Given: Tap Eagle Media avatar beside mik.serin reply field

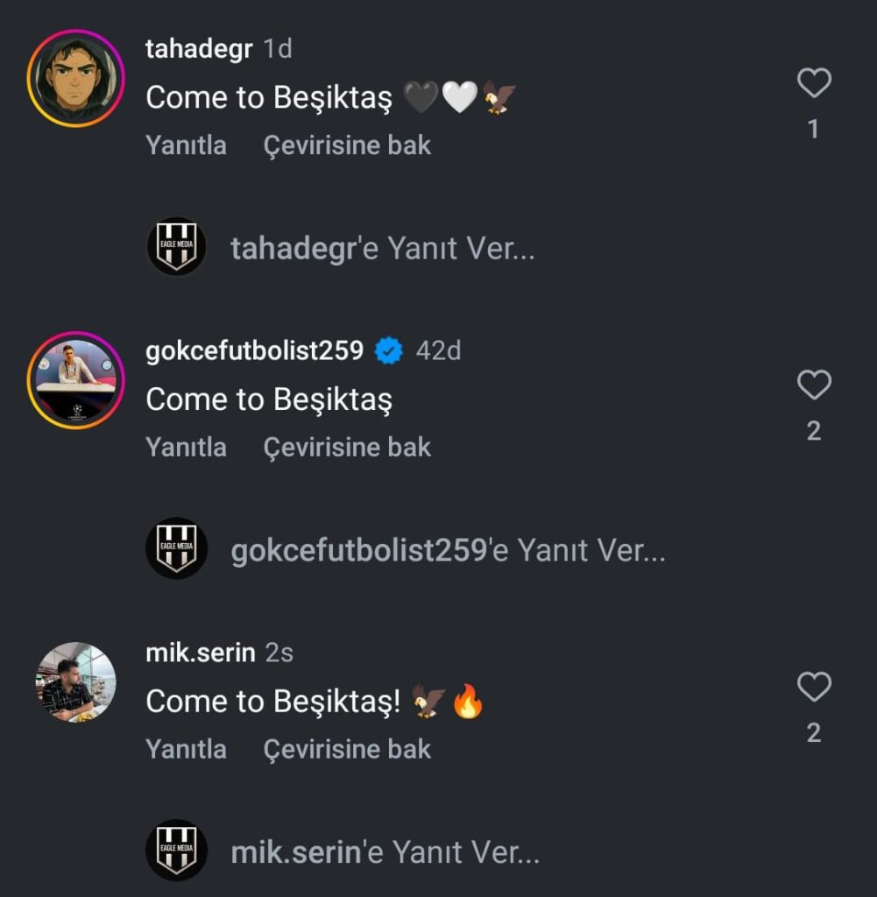Looking at the screenshot, I should click(176, 851).
